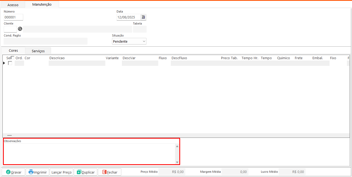The height and width of the screenshot is (177, 352).
Task: Select the Cores tab
Action: pos(13,50)
